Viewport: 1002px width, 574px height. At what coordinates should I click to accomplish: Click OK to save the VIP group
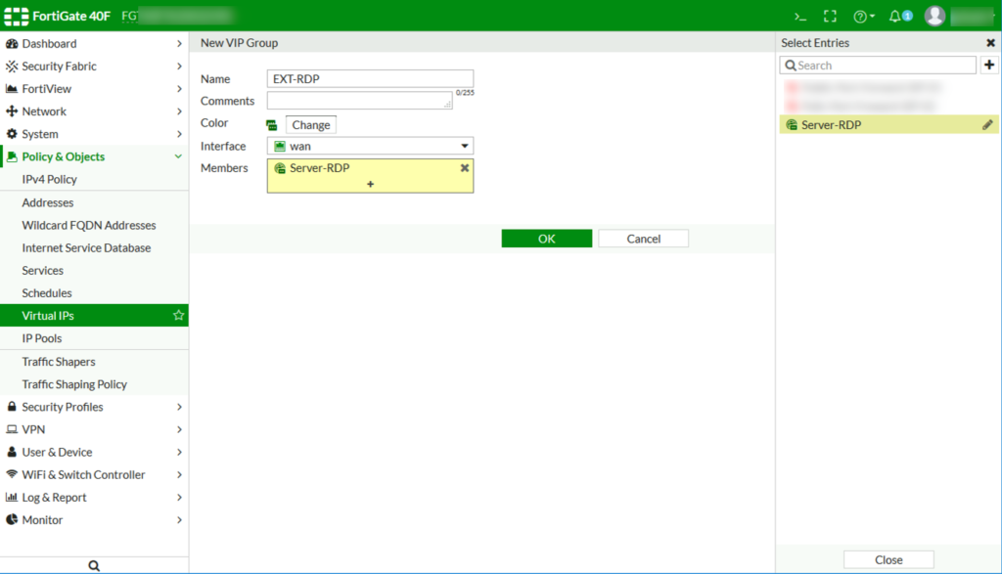click(546, 238)
